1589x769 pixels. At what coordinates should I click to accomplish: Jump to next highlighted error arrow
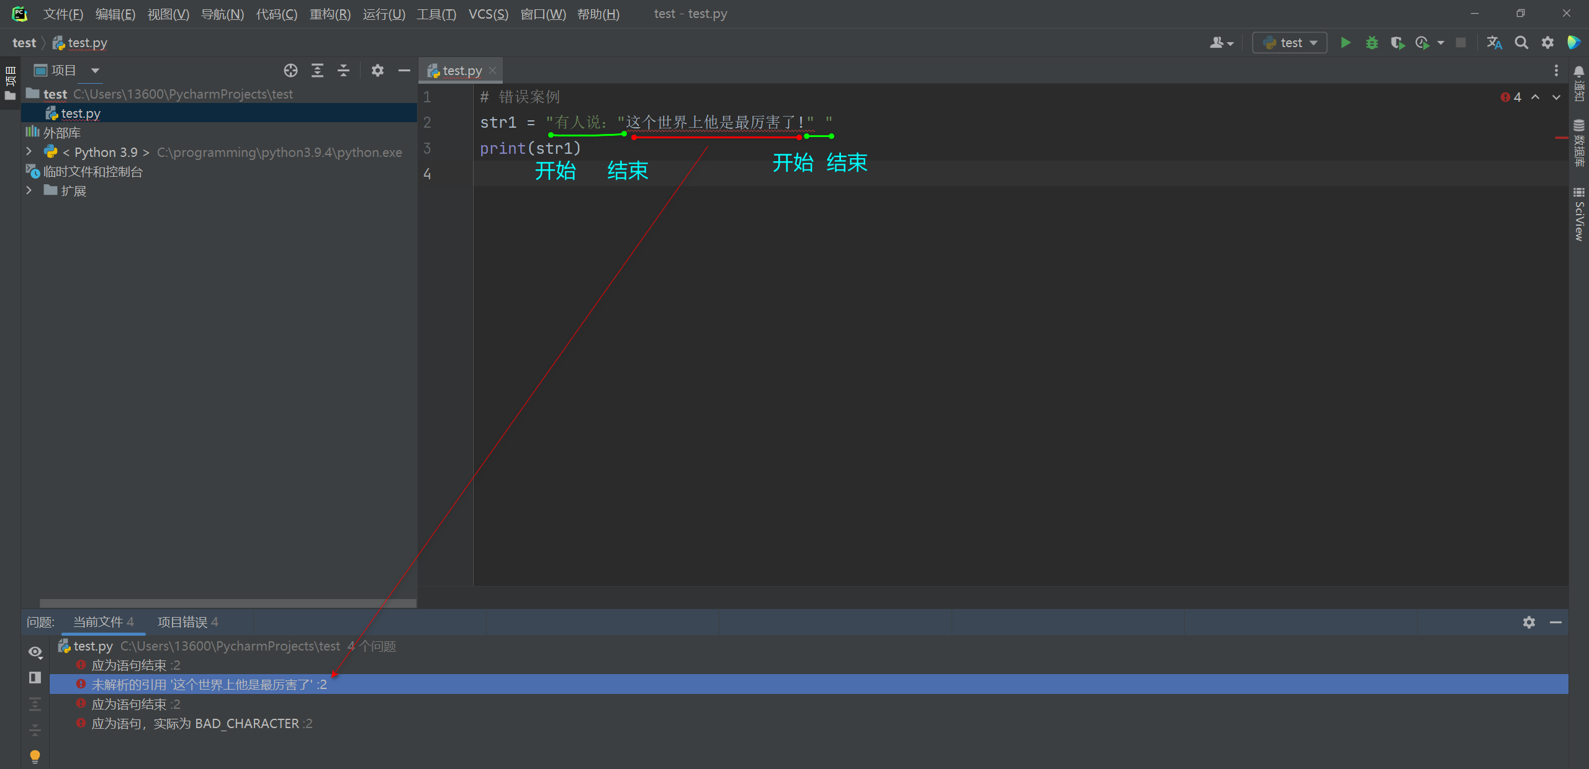click(1556, 97)
